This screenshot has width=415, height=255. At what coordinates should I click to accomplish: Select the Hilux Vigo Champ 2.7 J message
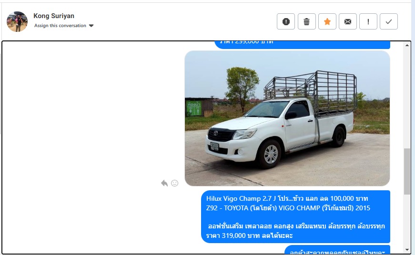295,217
